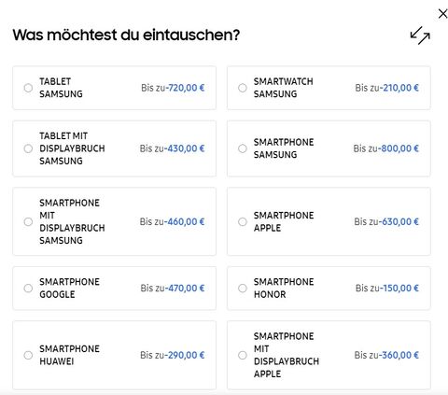Select Smartphone Samsung radio button
Viewport: 448px width, 395px height.
(243, 148)
